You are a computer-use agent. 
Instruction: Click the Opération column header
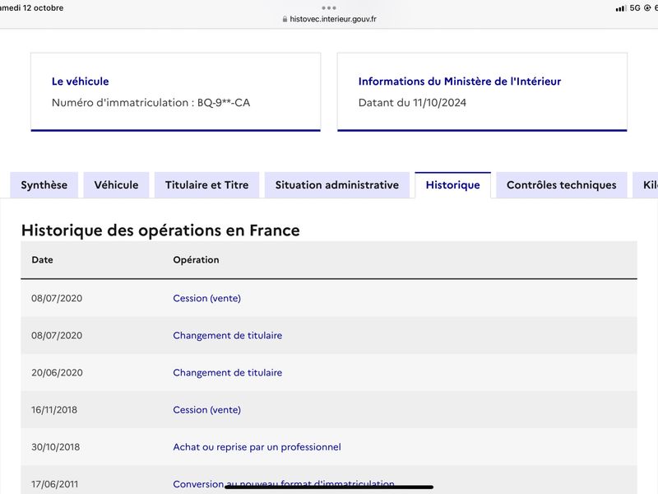pyautogui.click(x=196, y=259)
